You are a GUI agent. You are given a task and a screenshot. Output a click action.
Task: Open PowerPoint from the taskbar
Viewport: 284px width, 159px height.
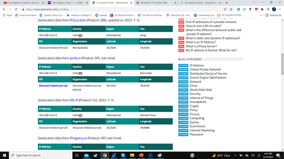[x=141, y=155]
